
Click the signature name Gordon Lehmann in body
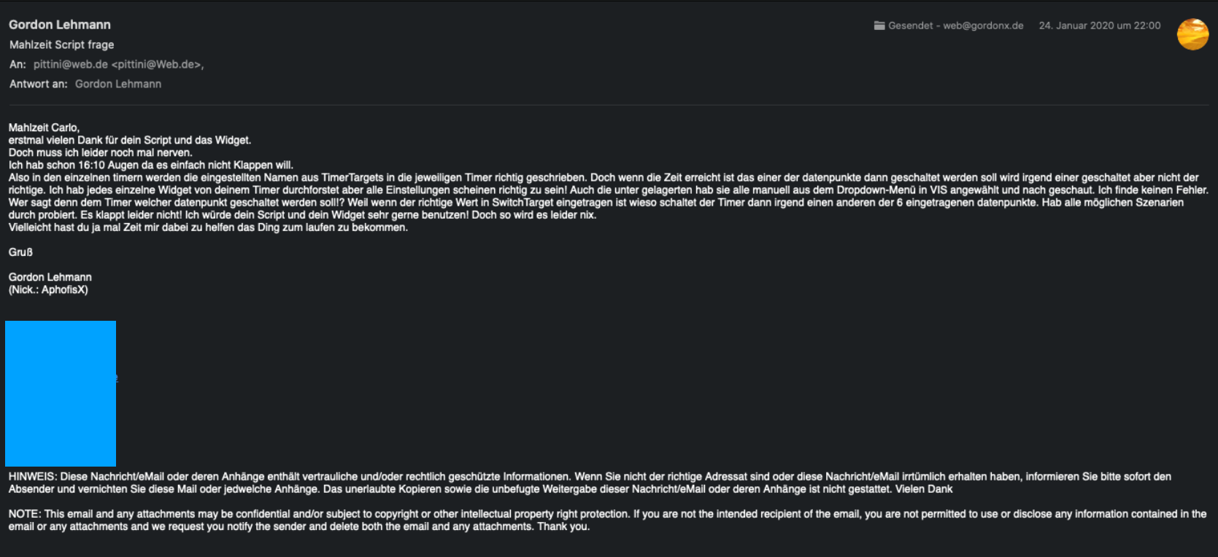[50, 277]
